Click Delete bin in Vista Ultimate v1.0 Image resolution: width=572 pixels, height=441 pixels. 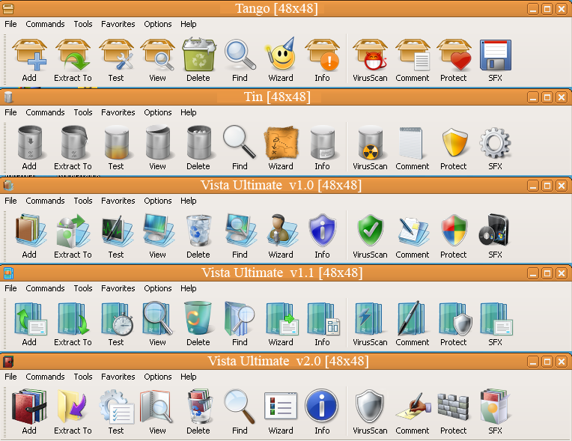pos(199,231)
